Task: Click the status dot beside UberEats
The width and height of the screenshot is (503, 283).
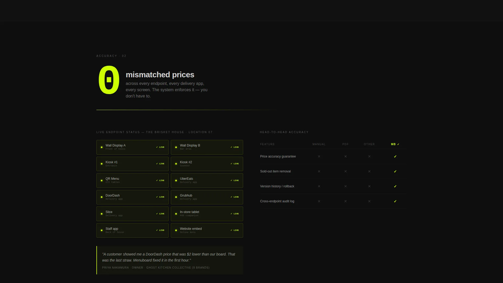Action: tap(176, 181)
